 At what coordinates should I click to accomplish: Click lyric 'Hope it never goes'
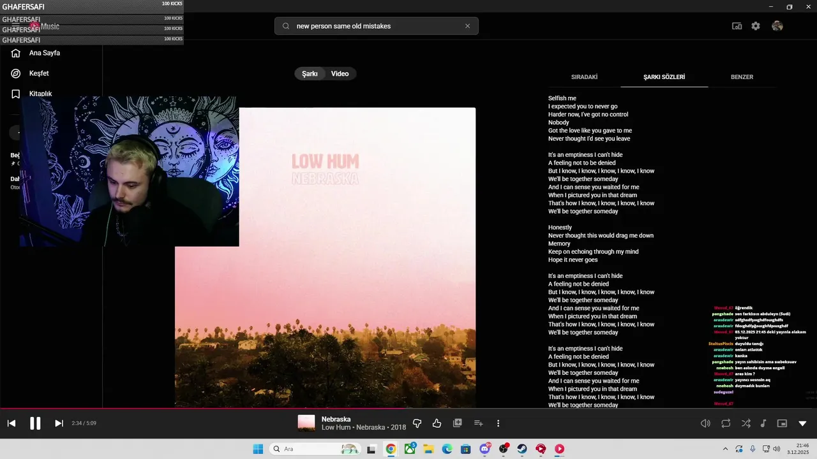click(573, 260)
